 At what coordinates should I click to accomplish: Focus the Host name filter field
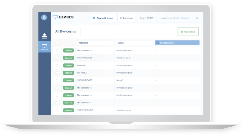point(95,43)
